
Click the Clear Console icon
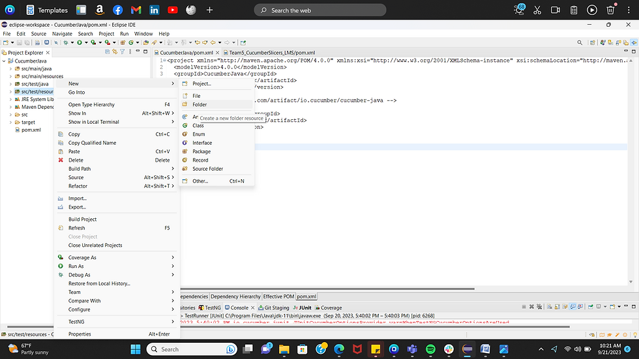pyautogui.click(x=549, y=306)
